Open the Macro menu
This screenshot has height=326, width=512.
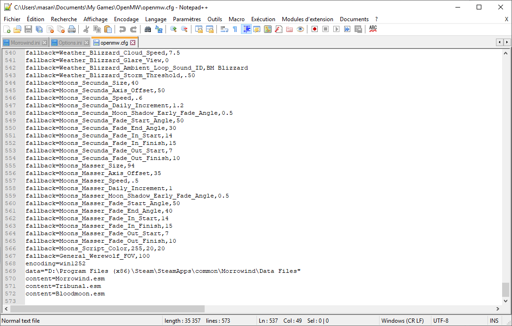[237, 19]
